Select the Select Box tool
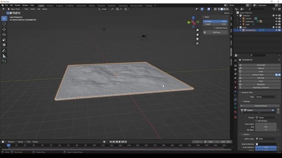 tap(4, 18)
